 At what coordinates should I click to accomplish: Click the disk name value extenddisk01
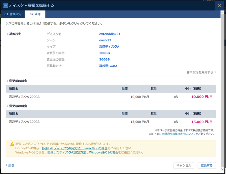pos(110,34)
